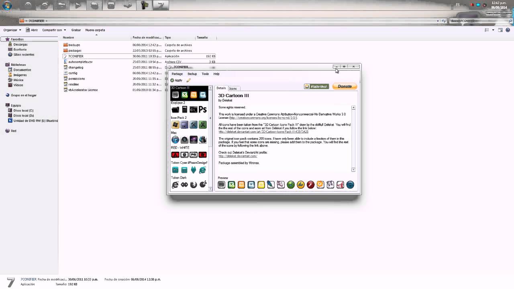The width and height of the screenshot is (514, 289).
Task: Select the Token Cyan iPhazeDesign package
Action: click(x=190, y=167)
